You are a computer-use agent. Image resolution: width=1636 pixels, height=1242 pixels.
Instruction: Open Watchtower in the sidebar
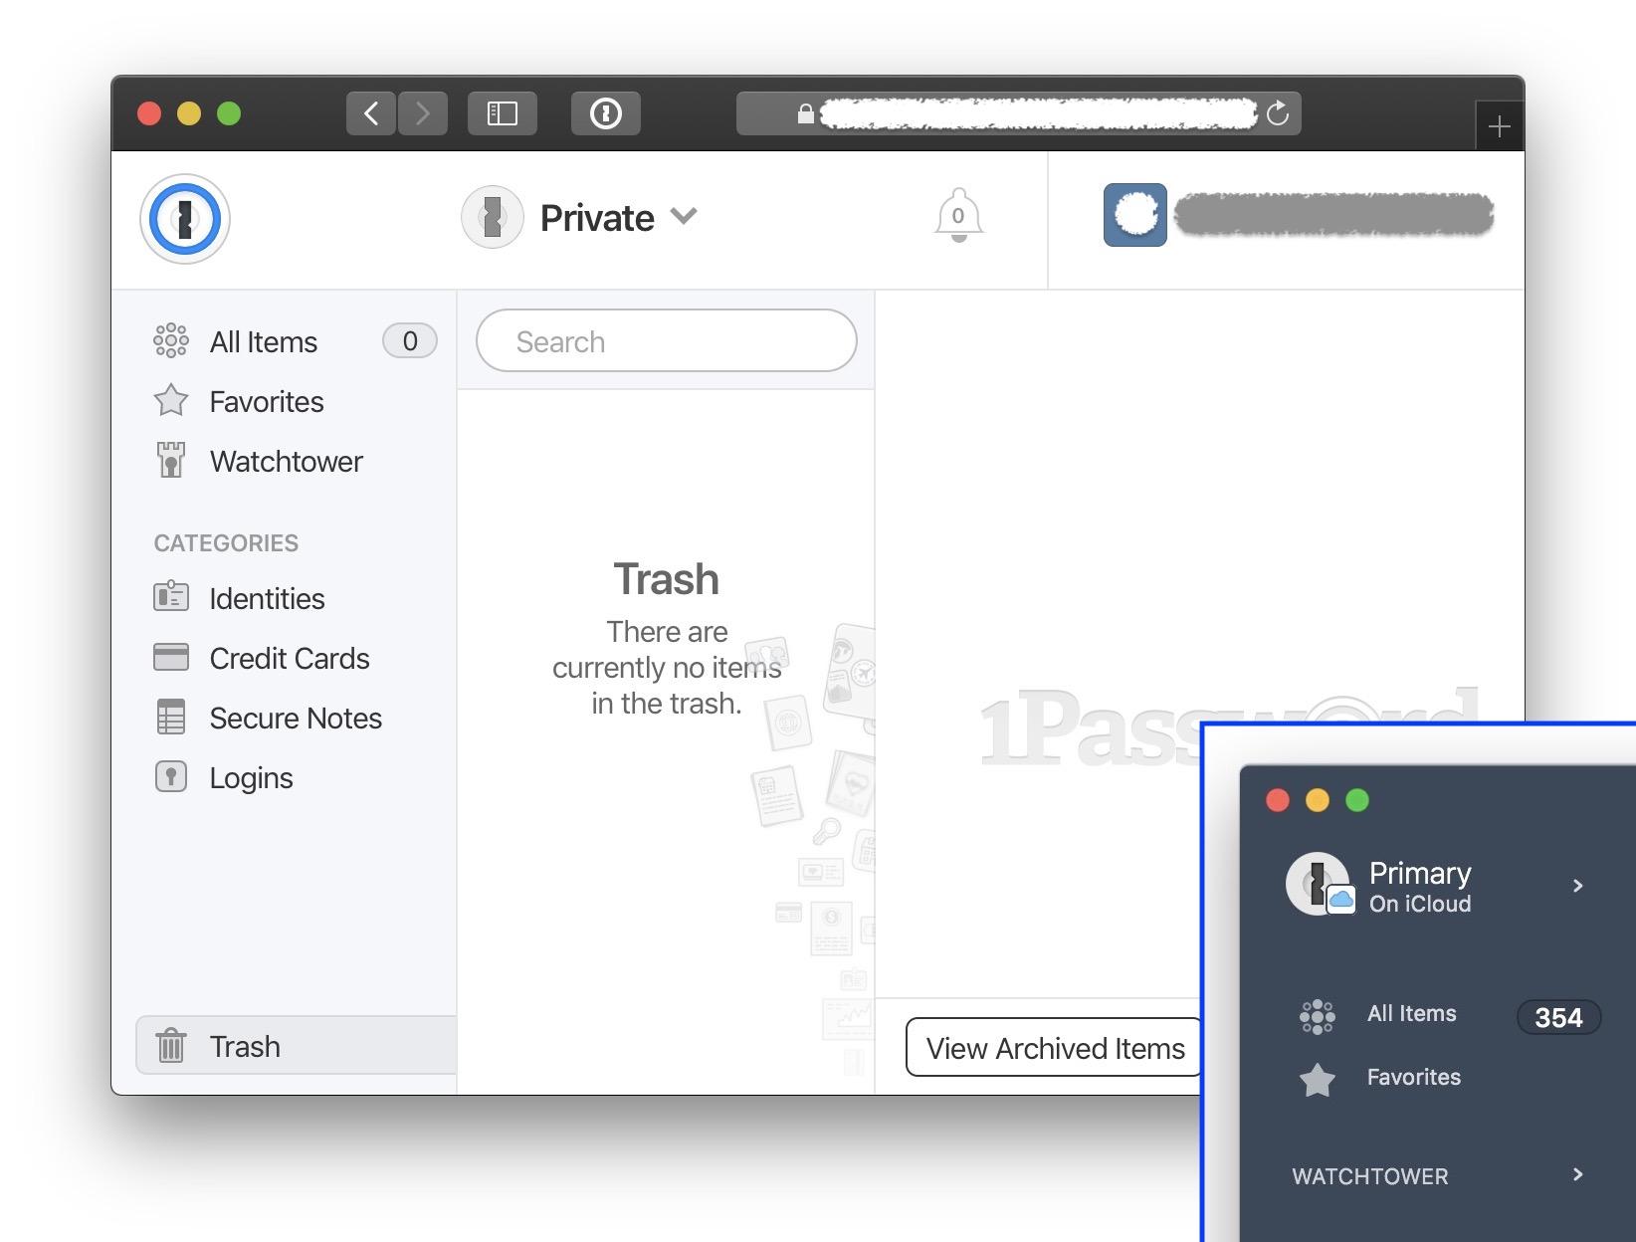click(x=286, y=462)
